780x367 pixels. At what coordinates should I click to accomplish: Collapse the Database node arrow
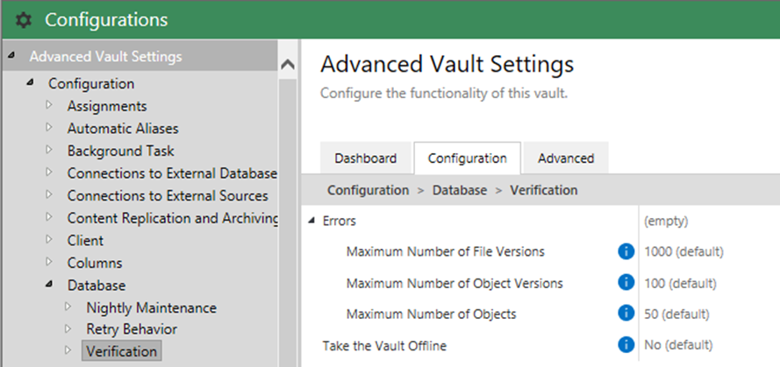pos(49,285)
